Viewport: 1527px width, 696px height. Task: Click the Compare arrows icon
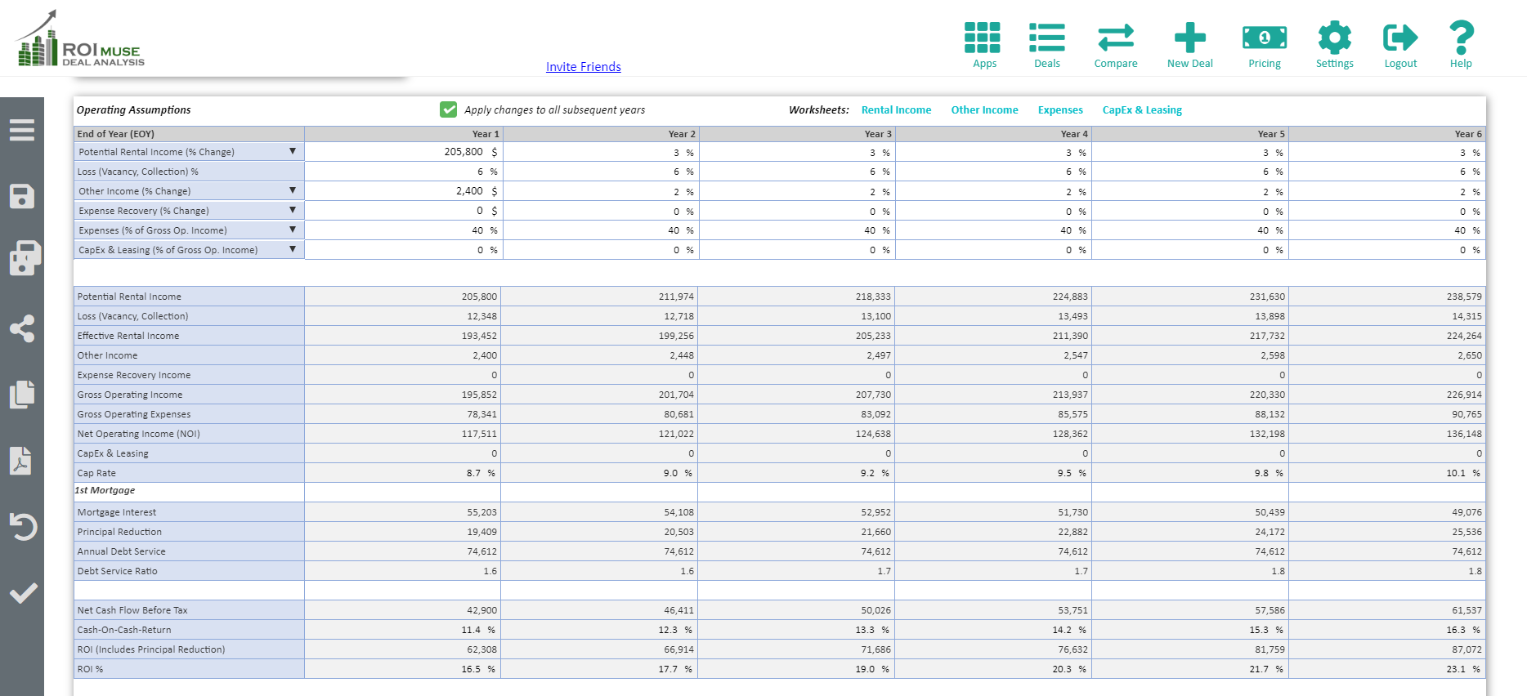[x=1115, y=38]
